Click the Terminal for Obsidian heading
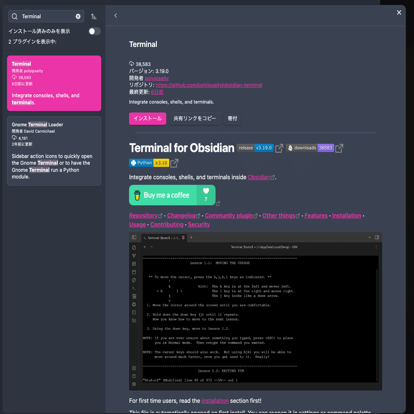The height and width of the screenshot is (414, 414). click(181, 148)
